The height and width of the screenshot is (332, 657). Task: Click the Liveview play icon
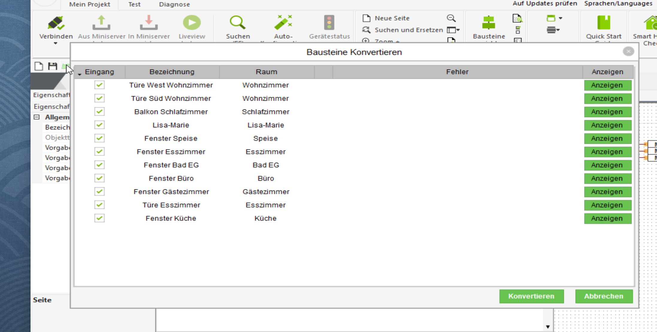(192, 23)
